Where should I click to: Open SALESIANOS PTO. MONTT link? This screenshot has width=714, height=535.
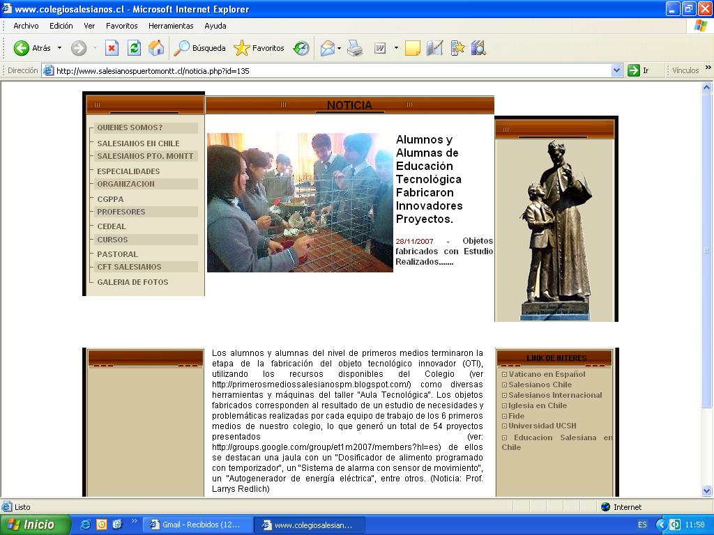pos(145,156)
